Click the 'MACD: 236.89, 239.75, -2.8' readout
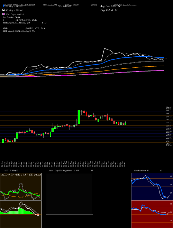Screen dimensions: 173x228 (x=17, y=23)
